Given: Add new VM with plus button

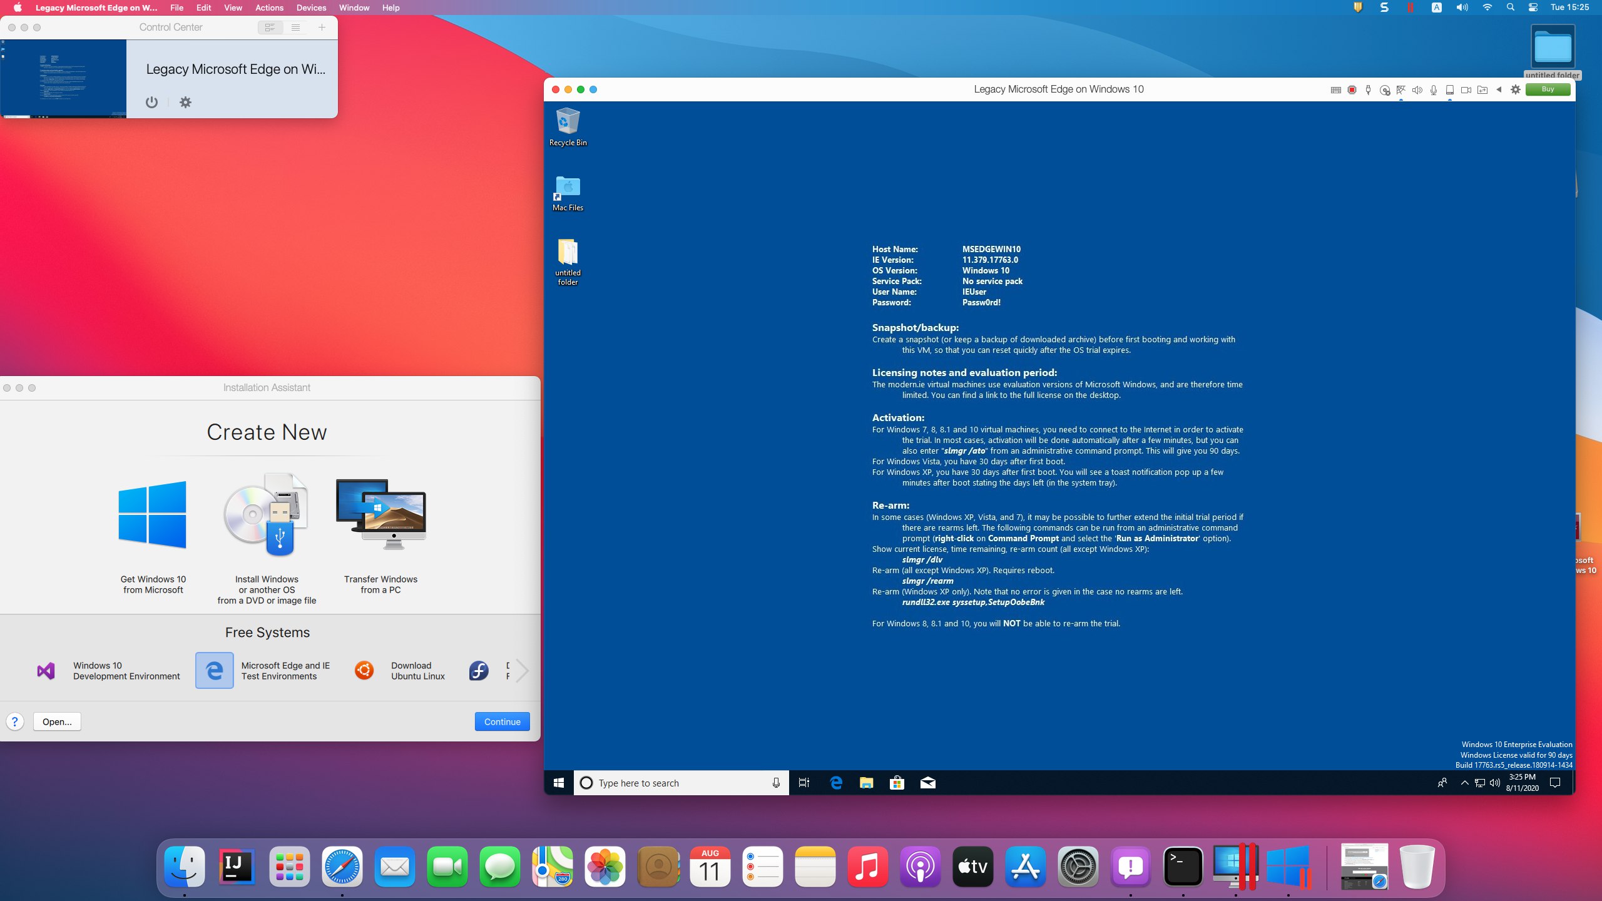Looking at the screenshot, I should (322, 28).
